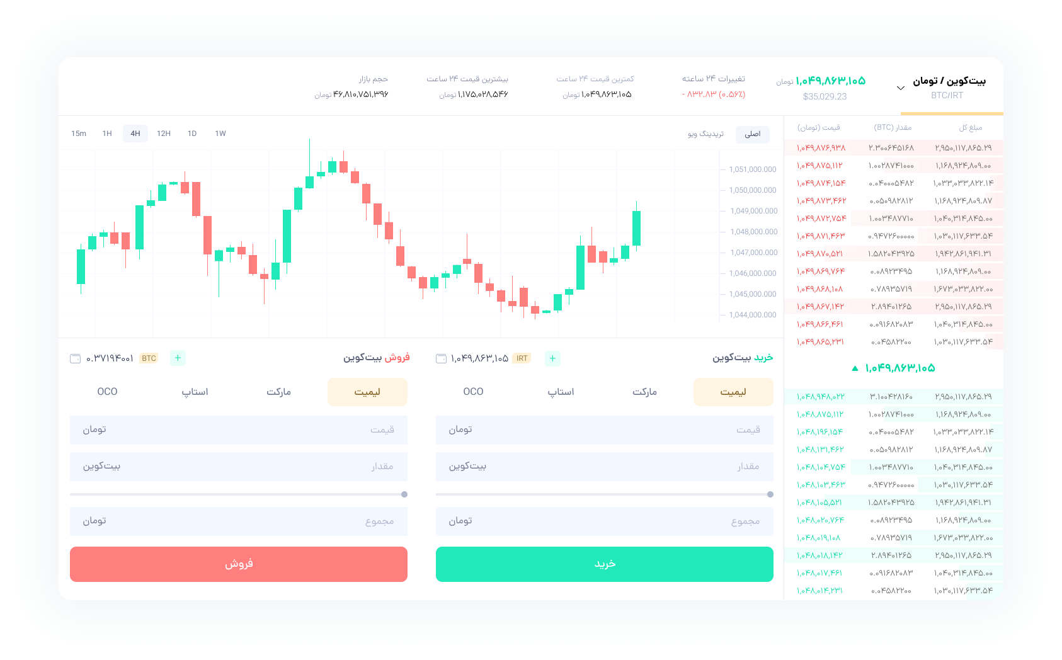Click the خرید بیت‌کوین panel heading
The height and width of the screenshot is (660, 1062).
pyautogui.click(x=743, y=358)
